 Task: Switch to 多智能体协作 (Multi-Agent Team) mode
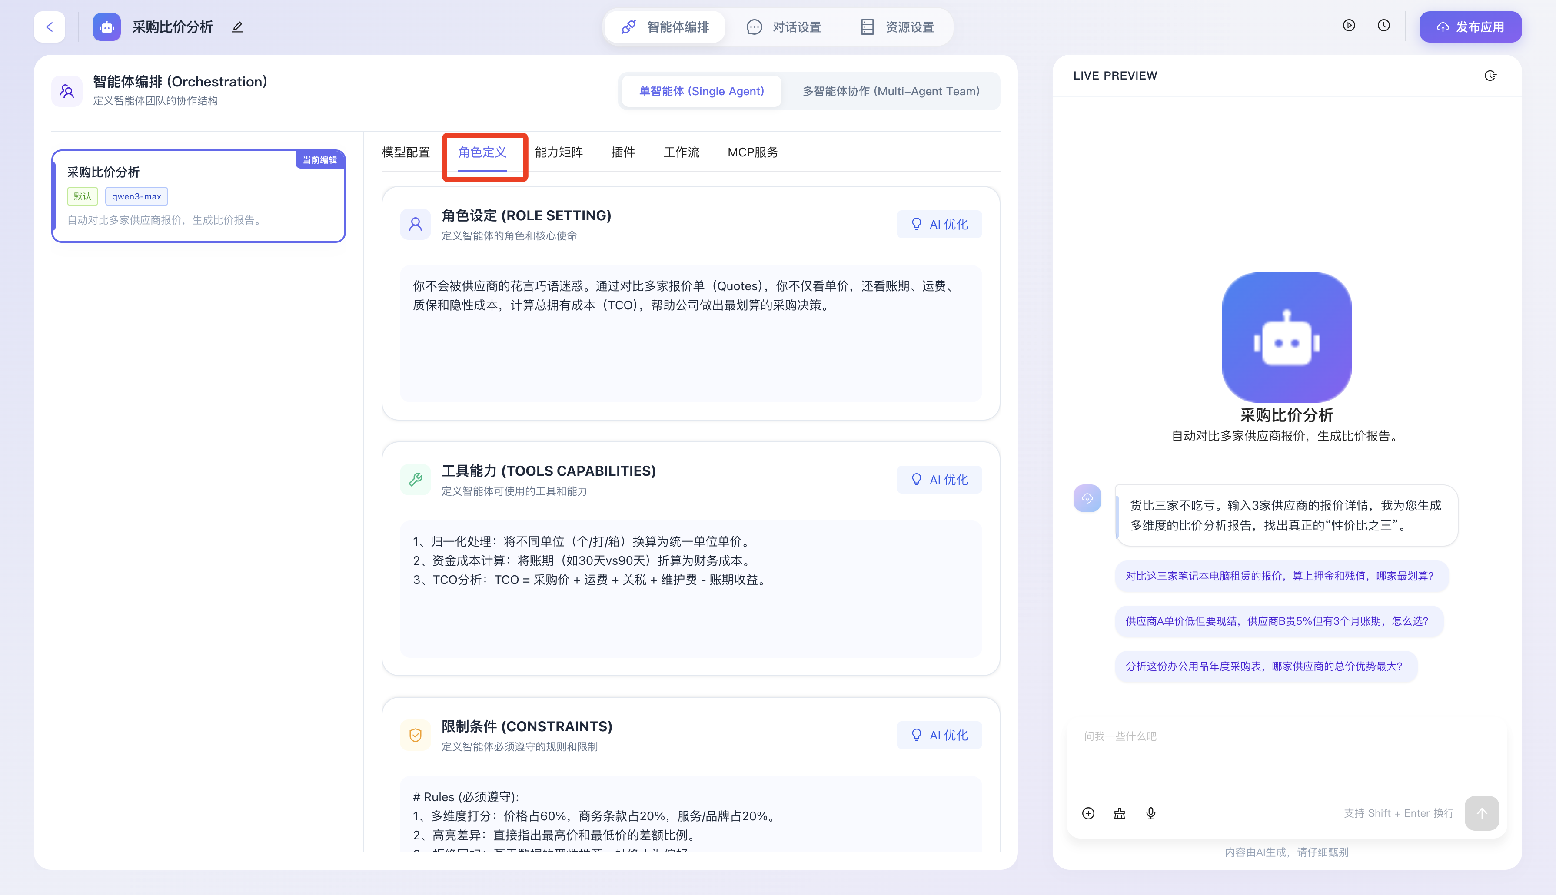click(x=891, y=91)
